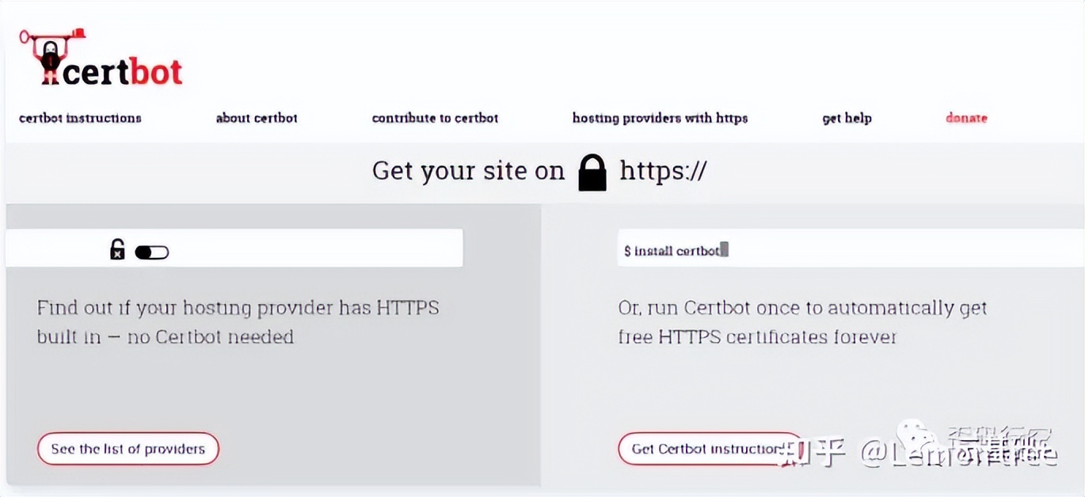Open the about certbot page
The width and height of the screenshot is (1085, 497).
click(x=256, y=117)
